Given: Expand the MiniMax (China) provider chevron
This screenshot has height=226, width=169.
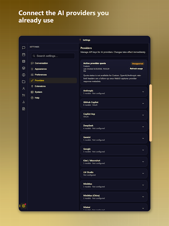Looking at the screenshot, I should [x=143, y=197].
